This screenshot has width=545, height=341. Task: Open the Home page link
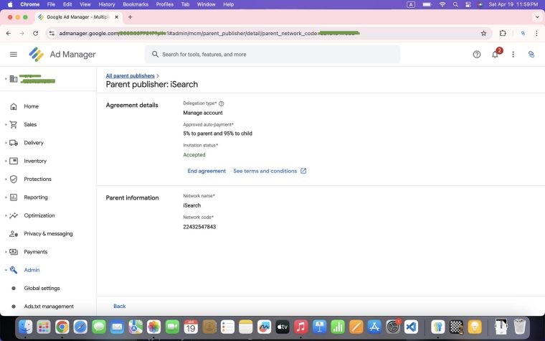coord(32,106)
